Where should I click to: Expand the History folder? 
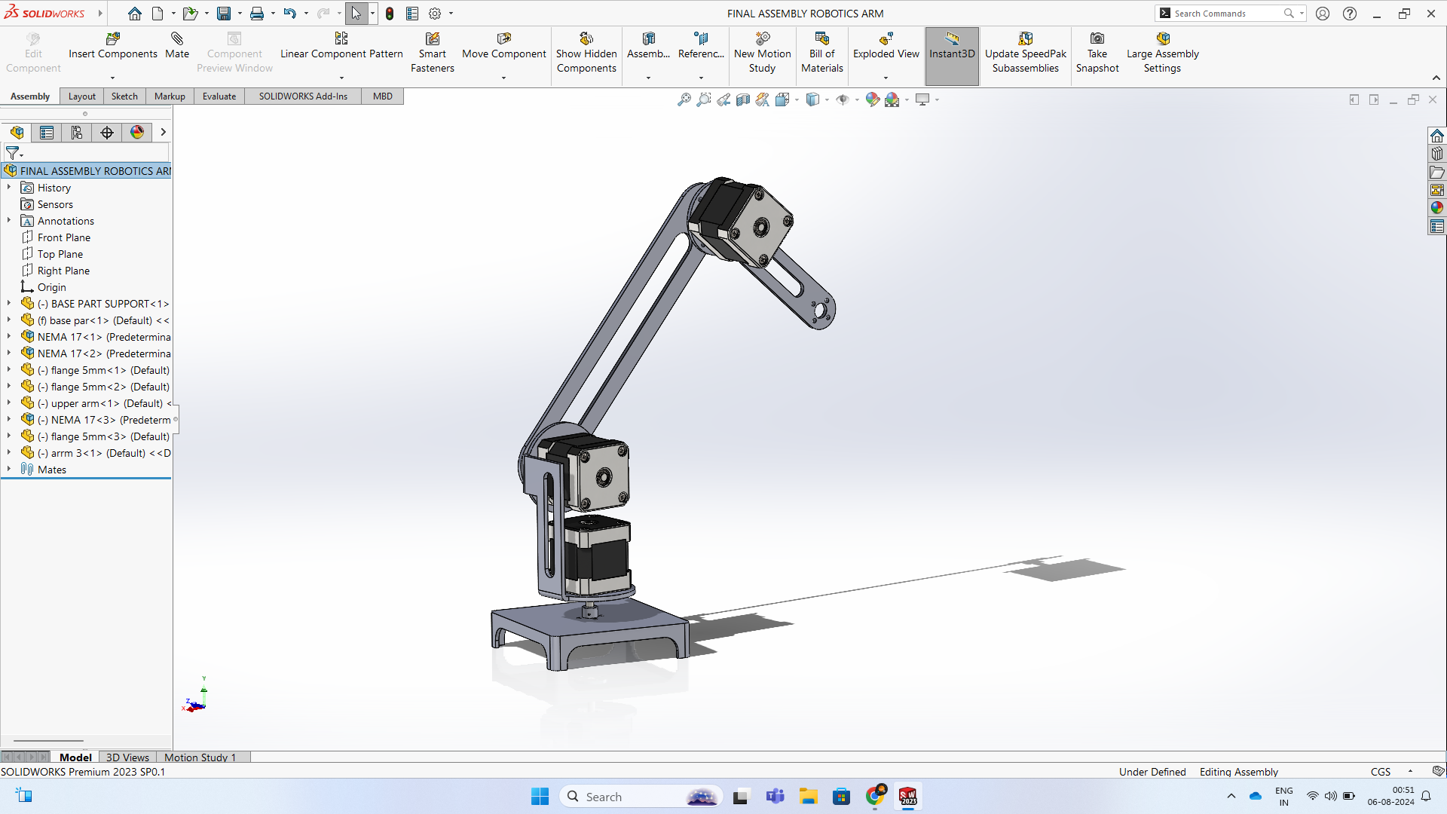pos(8,187)
